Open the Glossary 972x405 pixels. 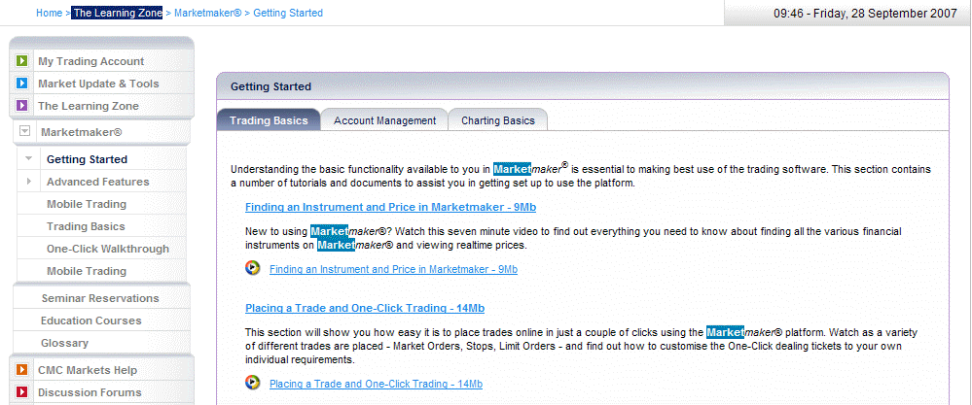(64, 343)
